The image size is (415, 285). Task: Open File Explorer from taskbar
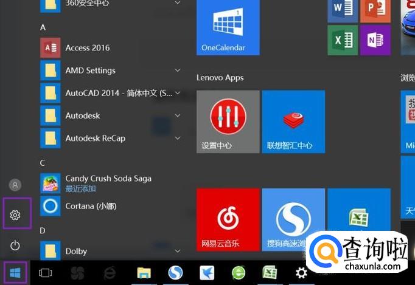(144, 273)
